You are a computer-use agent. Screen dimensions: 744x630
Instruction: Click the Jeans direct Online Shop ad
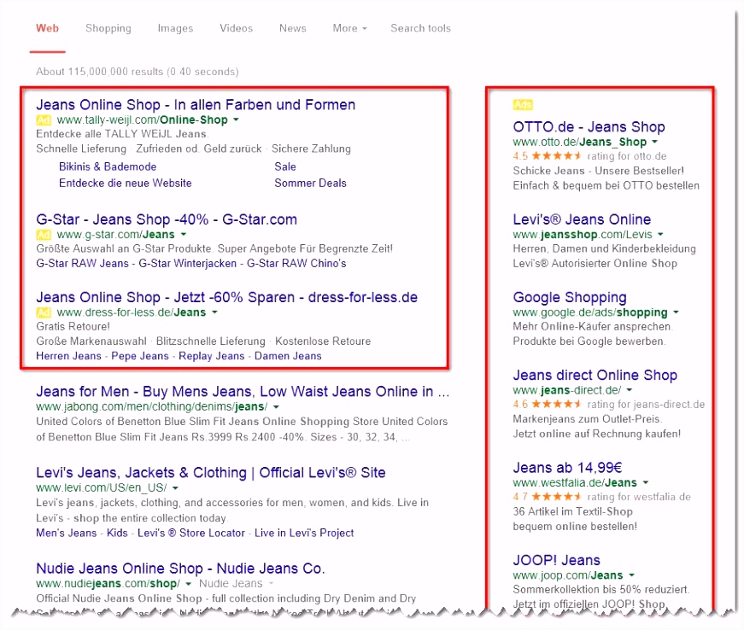(595, 375)
